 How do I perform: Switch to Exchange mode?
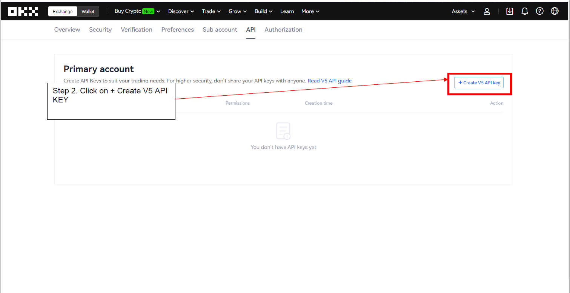click(x=63, y=11)
